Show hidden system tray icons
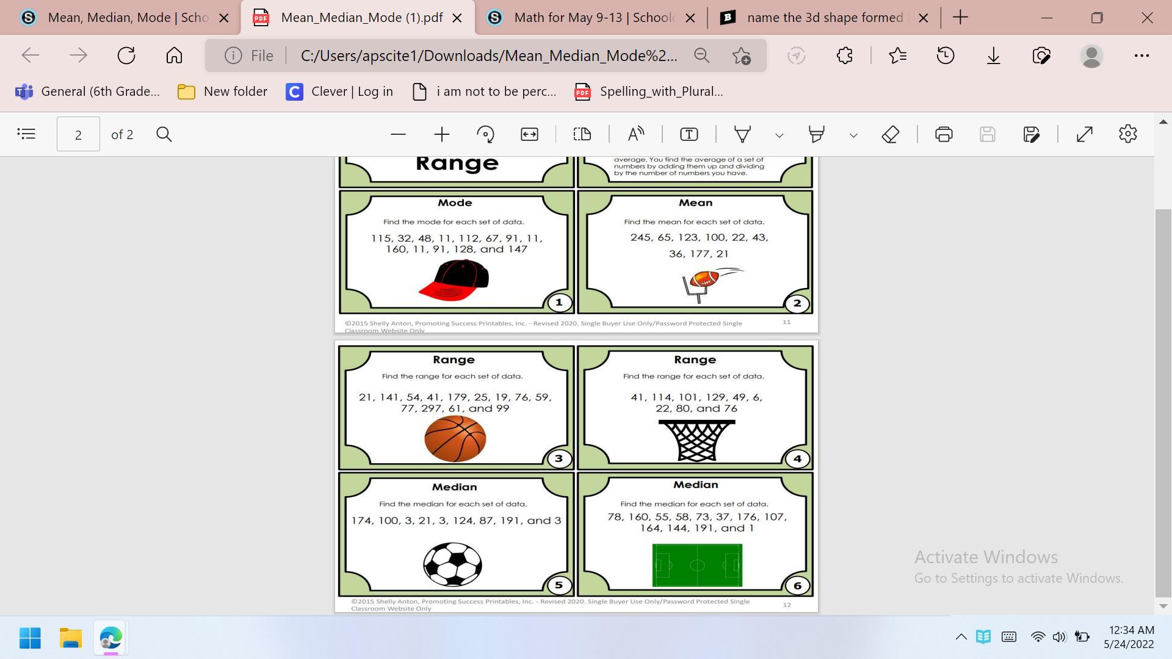 [x=961, y=637]
